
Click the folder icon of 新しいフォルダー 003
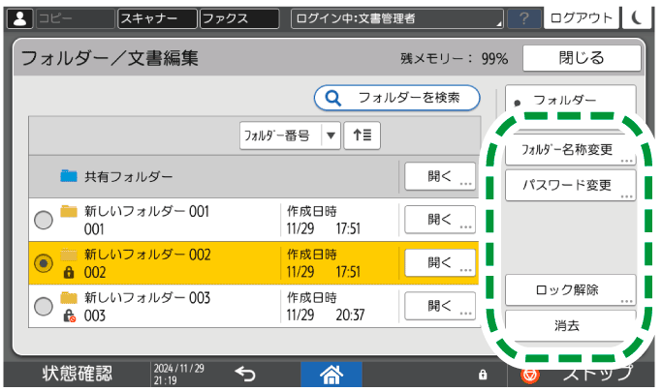pyautogui.click(x=69, y=298)
